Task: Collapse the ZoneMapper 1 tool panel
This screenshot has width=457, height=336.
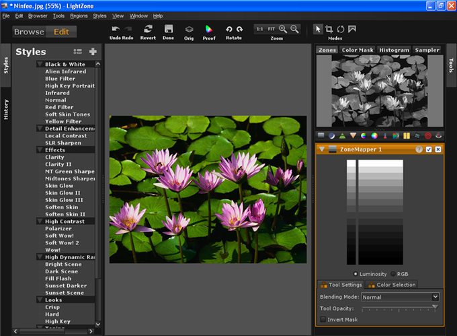Action: (x=323, y=149)
